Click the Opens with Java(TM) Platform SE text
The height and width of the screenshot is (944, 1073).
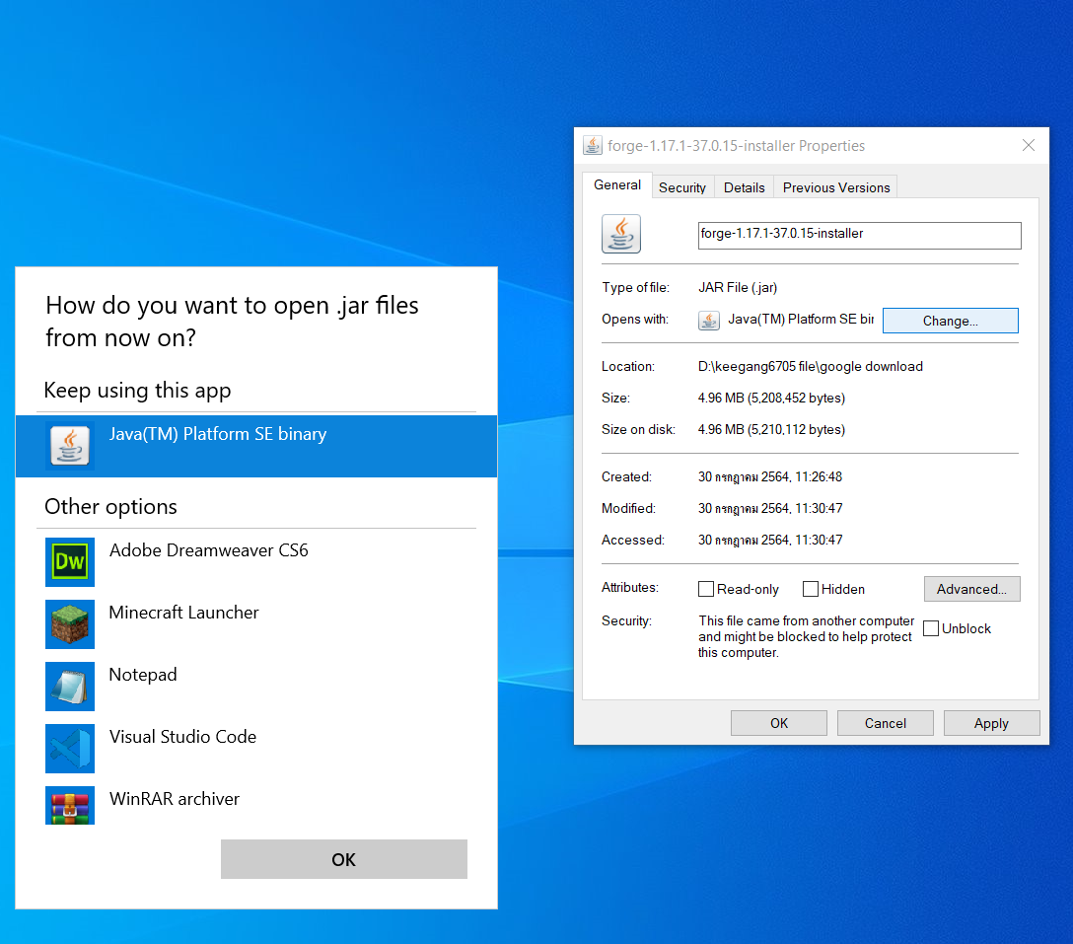coord(801,319)
